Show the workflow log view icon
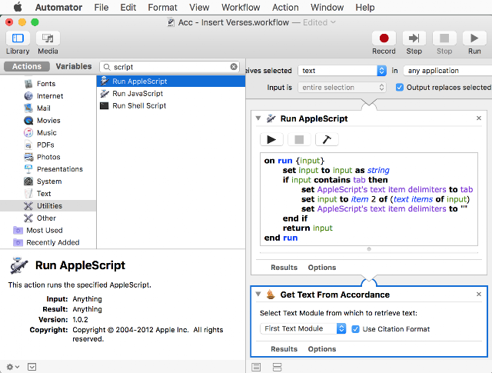 point(256,367)
